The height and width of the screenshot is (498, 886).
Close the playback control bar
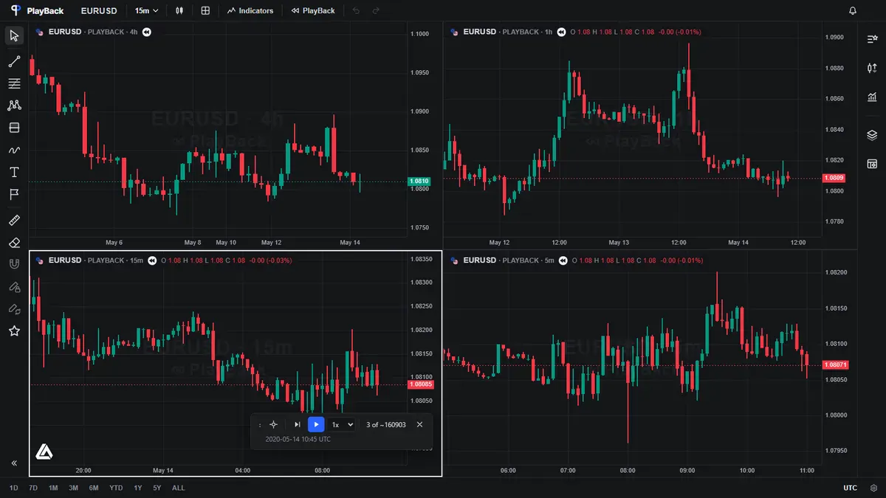[x=419, y=424]
